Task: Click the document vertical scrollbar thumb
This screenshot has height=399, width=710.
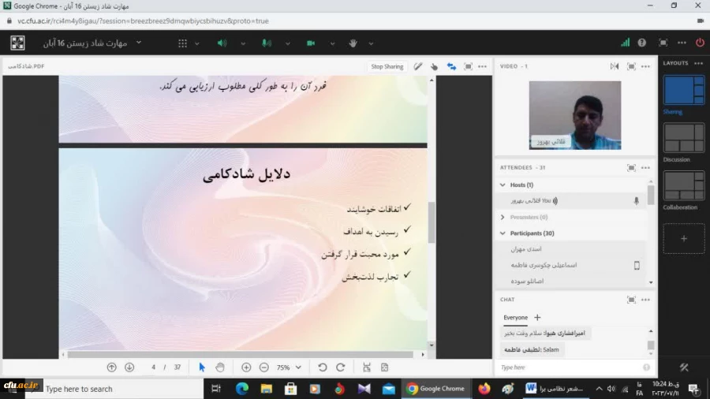Action: 432,222
